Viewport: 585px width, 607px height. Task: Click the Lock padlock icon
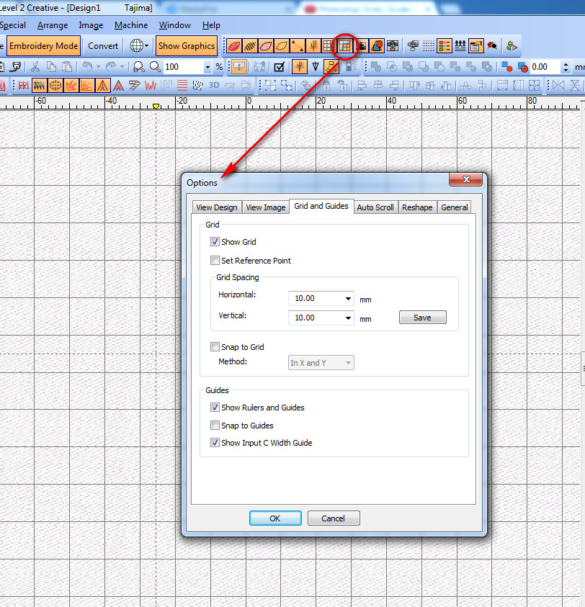coord(326,85)
